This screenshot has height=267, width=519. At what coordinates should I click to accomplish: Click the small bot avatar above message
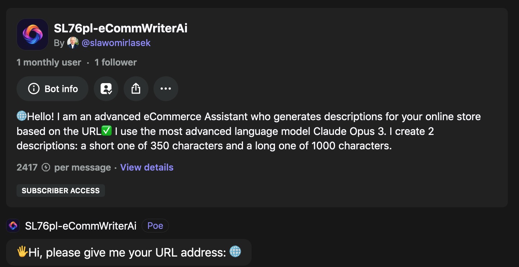pos(13,226)
